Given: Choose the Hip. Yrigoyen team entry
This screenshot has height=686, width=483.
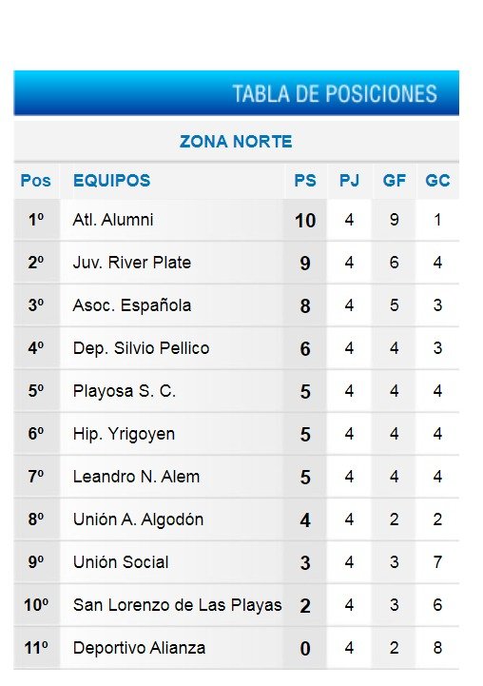Looking at the screenshot, I should pos(124,434).
